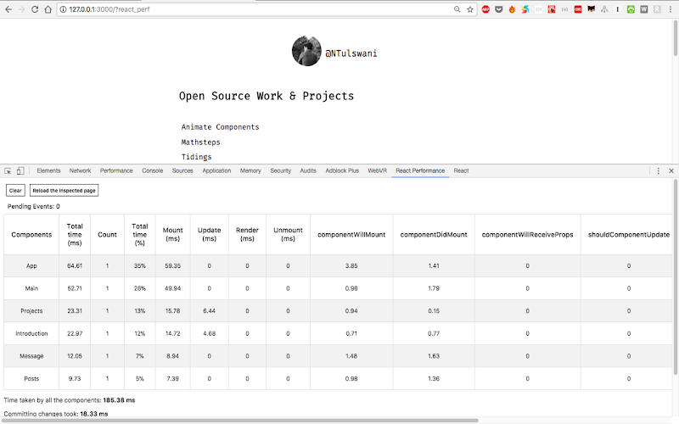Open the Mathsteps project link
This screenshot has height=424, width=679.
tap(200, 142)
